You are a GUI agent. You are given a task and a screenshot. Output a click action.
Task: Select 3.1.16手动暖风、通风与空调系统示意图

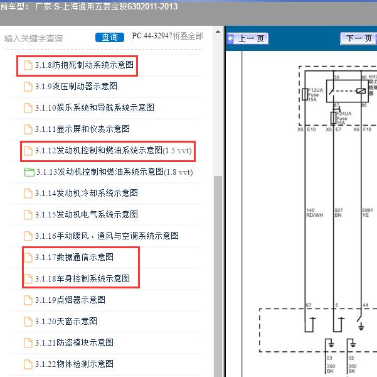(x=107, y=236)
